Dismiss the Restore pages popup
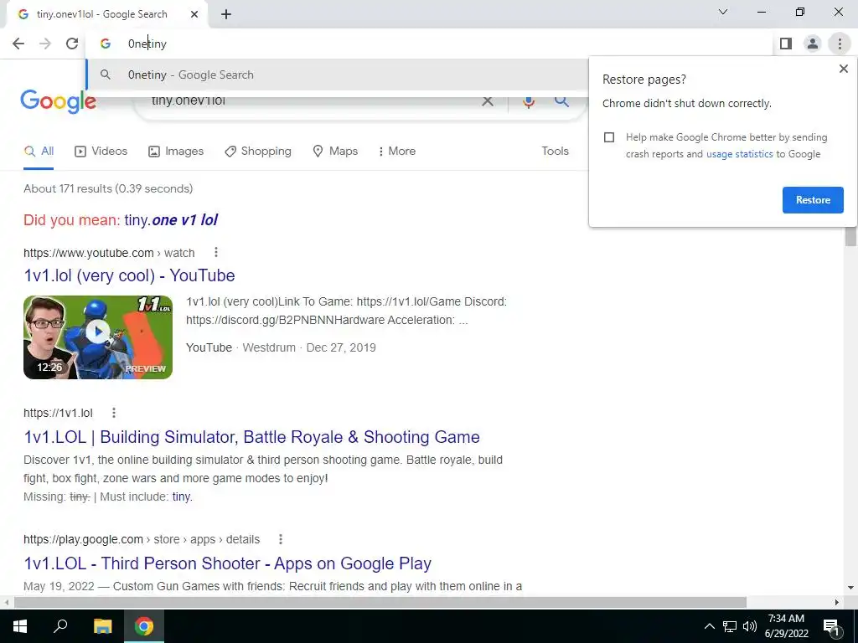858x643 pixels. pyautogui.click(x=843, y=69)
